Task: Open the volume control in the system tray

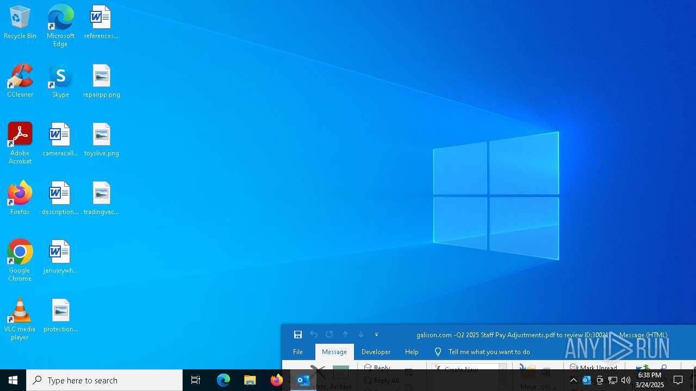Action: (x=626, y=380)
